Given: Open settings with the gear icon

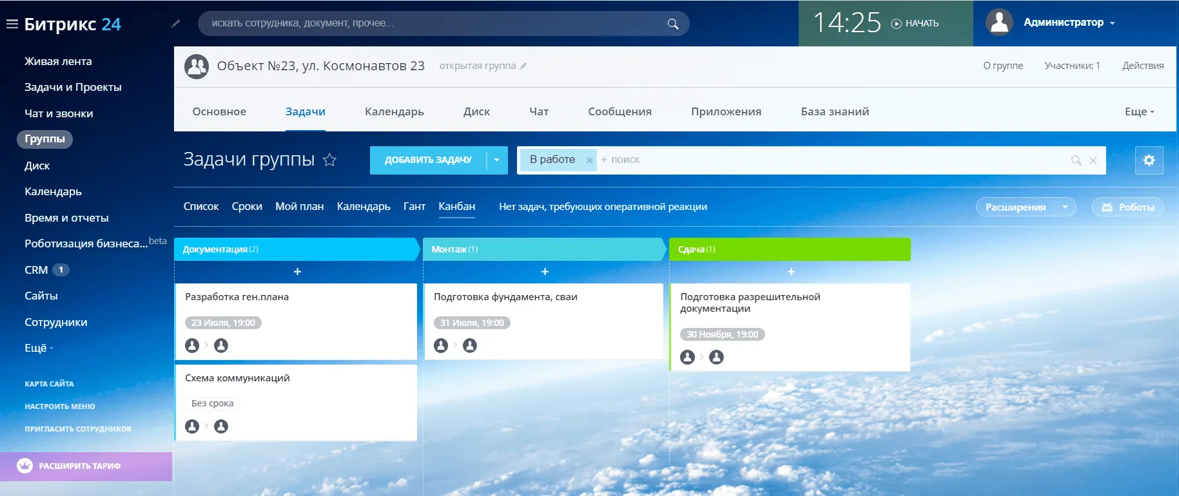Looking at the screenshot, I should click(1149, 160).
